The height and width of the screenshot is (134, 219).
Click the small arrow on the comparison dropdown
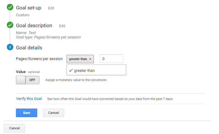pos(90,59)
